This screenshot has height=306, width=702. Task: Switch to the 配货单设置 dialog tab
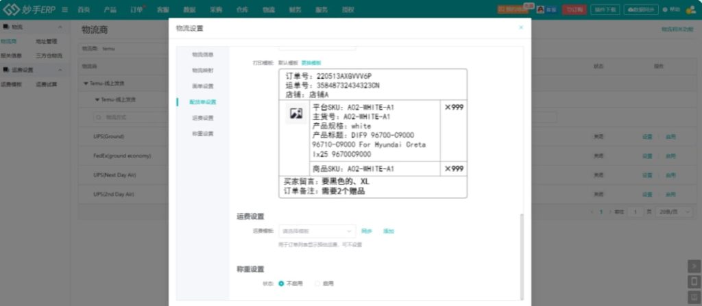pos(203,102)
